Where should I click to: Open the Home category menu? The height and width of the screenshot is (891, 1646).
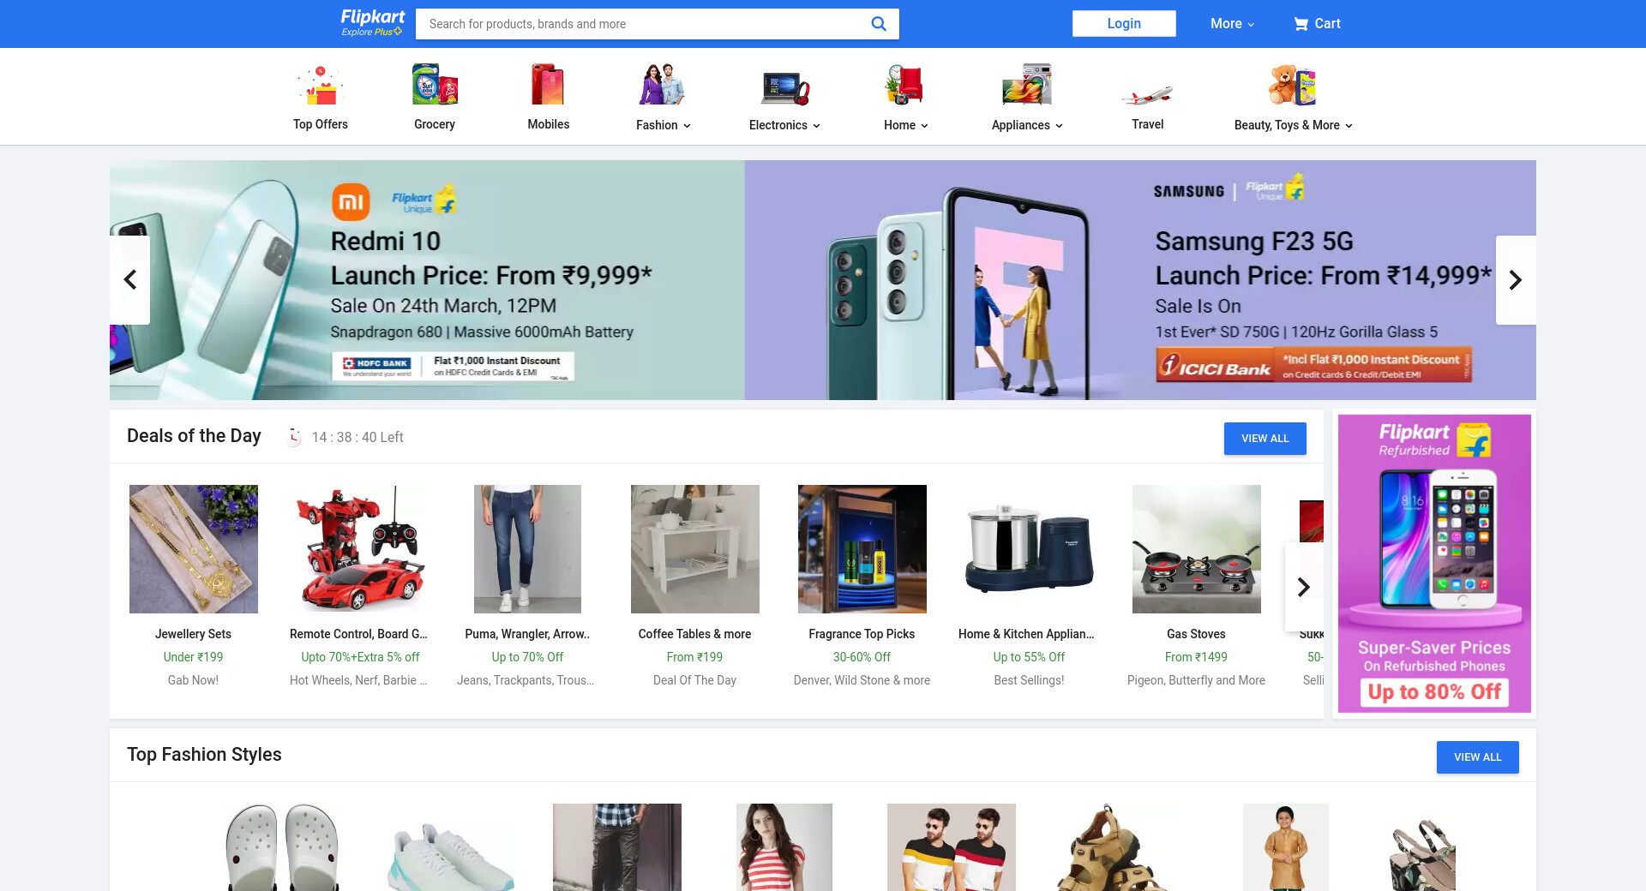(x=906, y=125)
